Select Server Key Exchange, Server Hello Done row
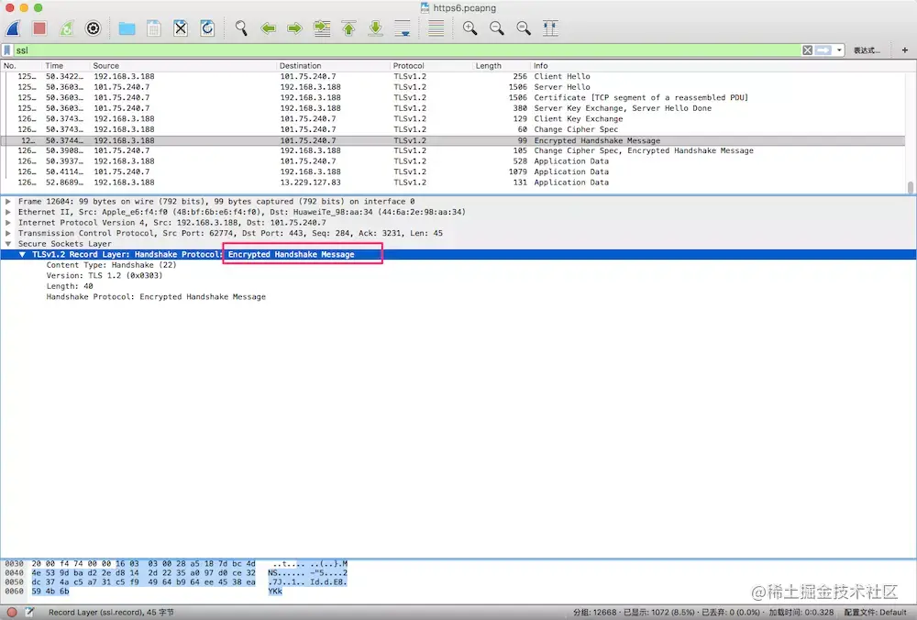Viewport: 917px width, 620px height. 453,108
